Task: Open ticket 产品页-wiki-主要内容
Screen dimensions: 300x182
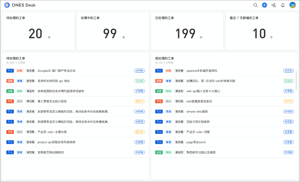Action: [52, 132]
